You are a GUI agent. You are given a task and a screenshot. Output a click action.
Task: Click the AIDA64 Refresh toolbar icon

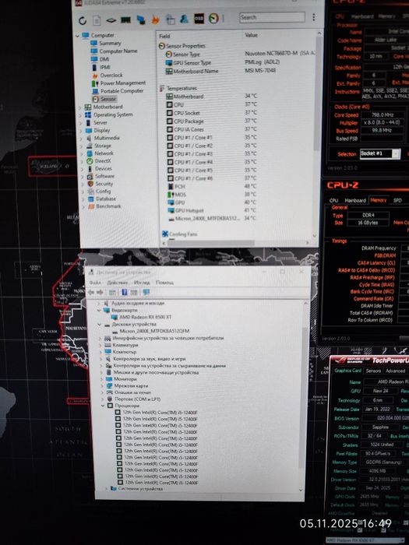coord(83,21)
